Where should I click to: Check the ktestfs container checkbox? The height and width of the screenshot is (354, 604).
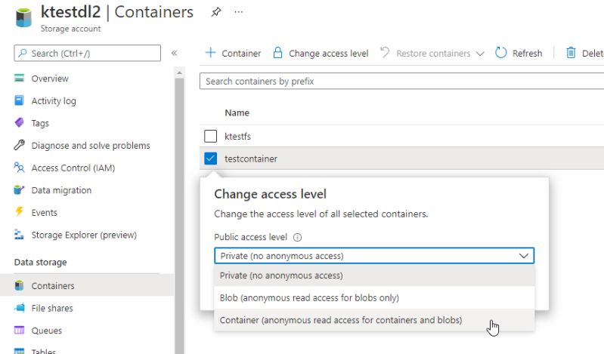210,137
